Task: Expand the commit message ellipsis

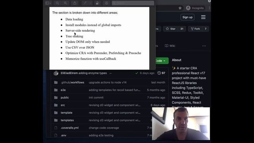Action: 110,73
